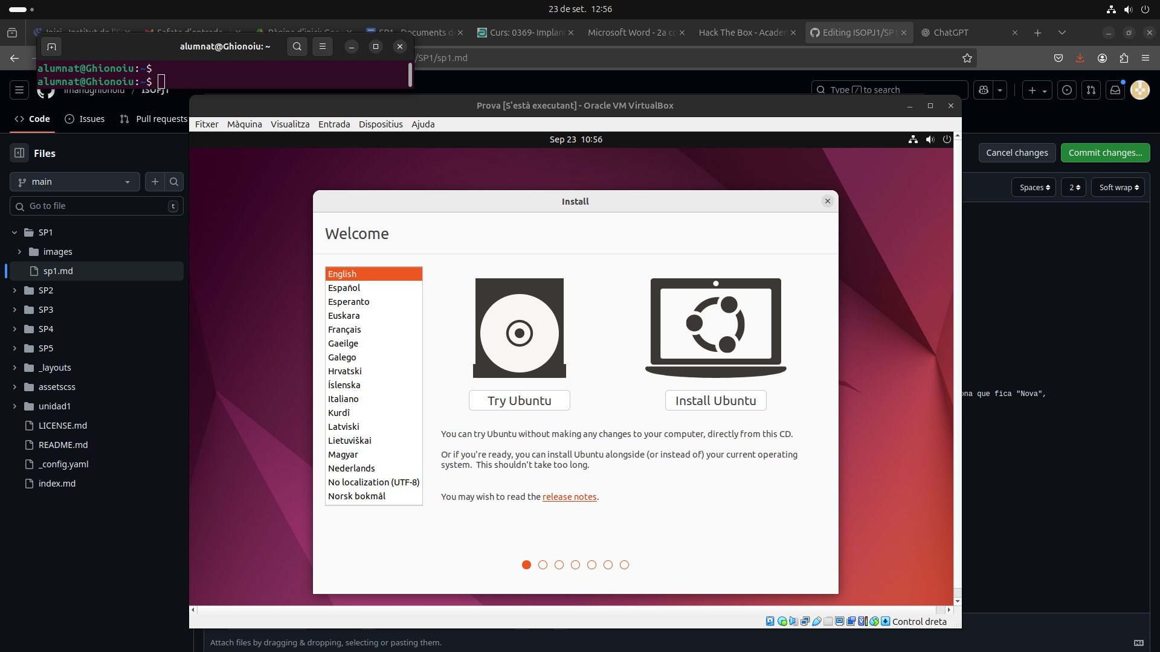This screenshot has height=652, width=1160.
Task: Click the Install Ubuntu laptop icon
Action: (x=715, y=327)
